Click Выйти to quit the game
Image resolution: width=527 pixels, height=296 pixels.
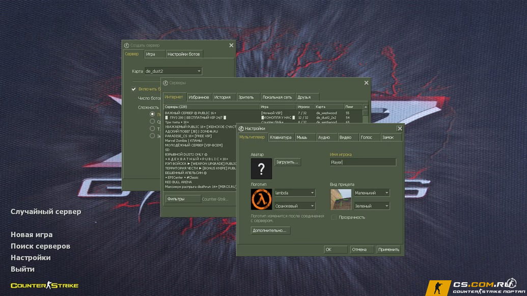coord(22,269)
